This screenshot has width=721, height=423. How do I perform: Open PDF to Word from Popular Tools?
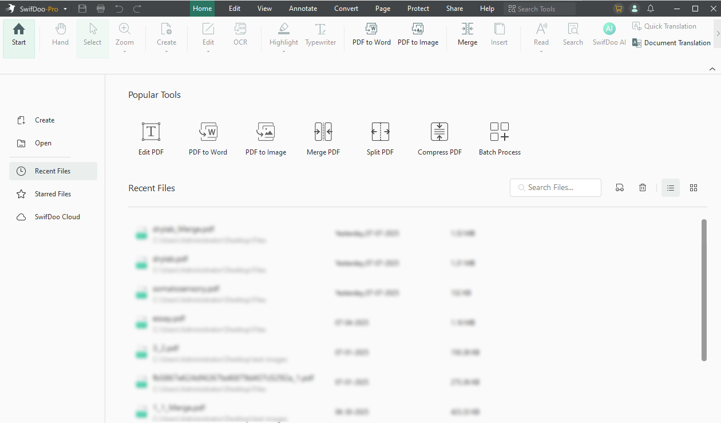click(208, 139)
